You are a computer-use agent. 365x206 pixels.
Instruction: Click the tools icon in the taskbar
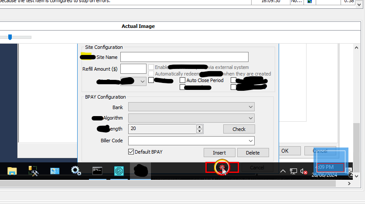pos(33,171)
